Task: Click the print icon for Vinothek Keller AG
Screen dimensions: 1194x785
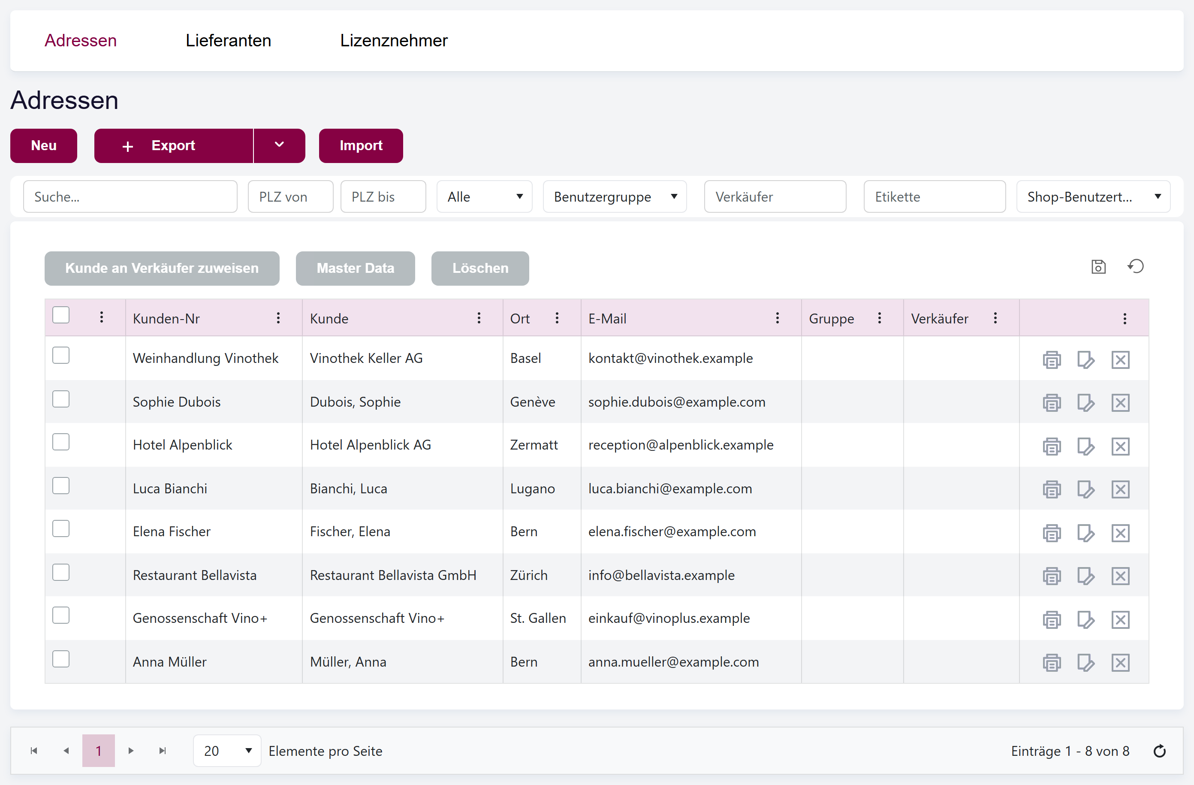Action: pos(1052,359)
